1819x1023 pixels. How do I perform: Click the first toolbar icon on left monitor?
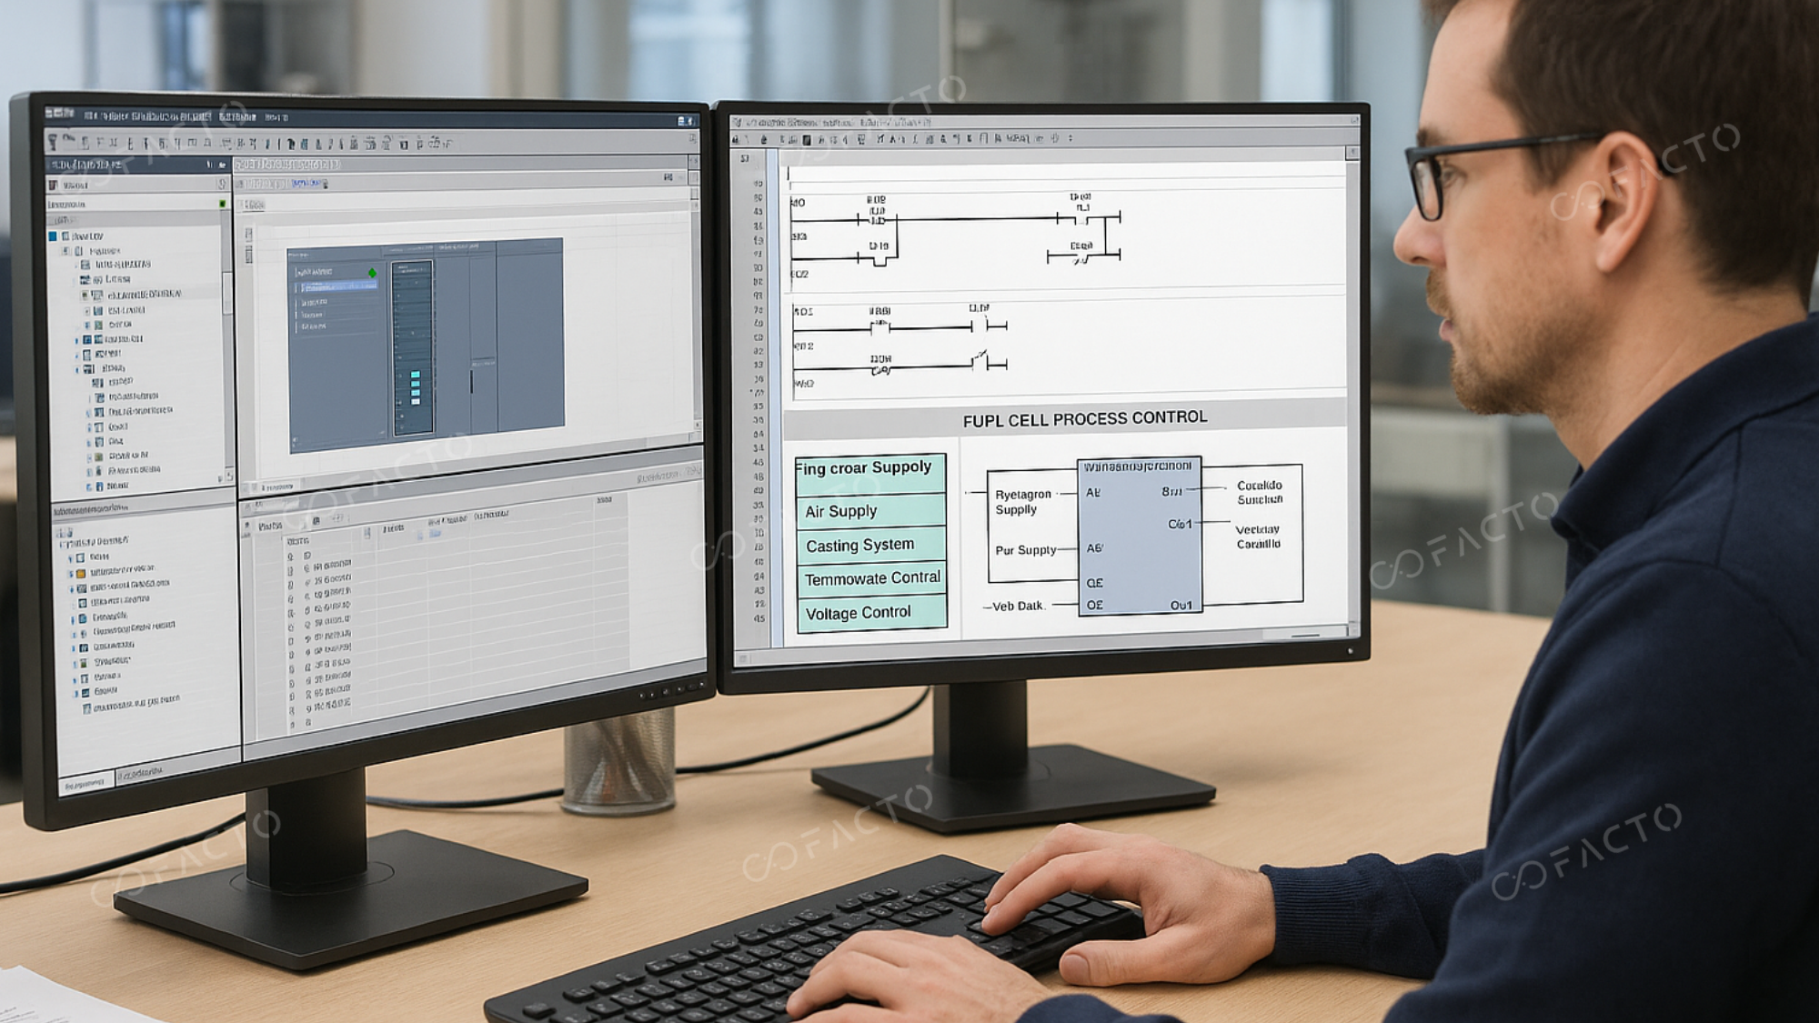coord(54,141)
